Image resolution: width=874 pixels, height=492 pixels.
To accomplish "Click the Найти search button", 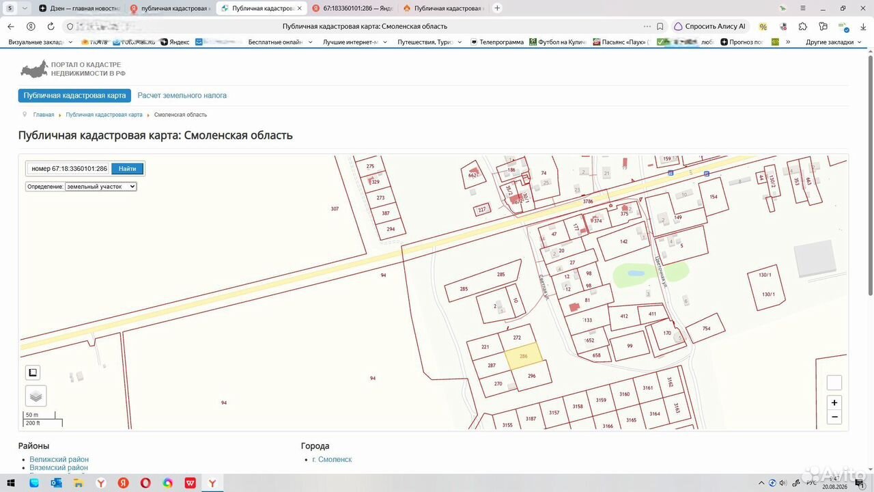I will coord(127,169).
